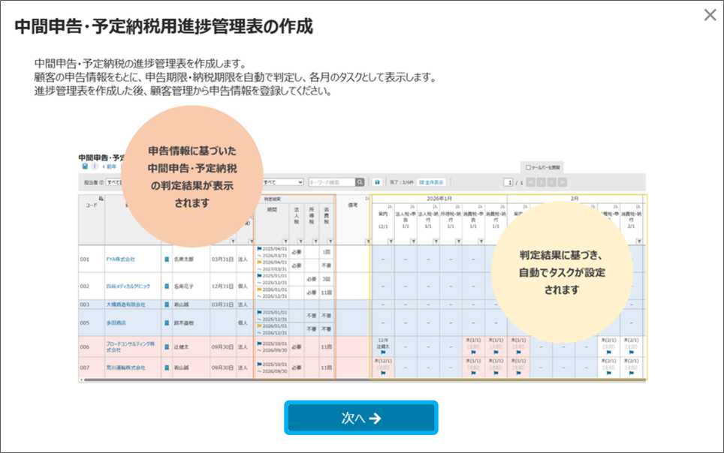This screenshot has width=724, height=453.
Task: Click the calculator icon below the table title
Action: 84,167
